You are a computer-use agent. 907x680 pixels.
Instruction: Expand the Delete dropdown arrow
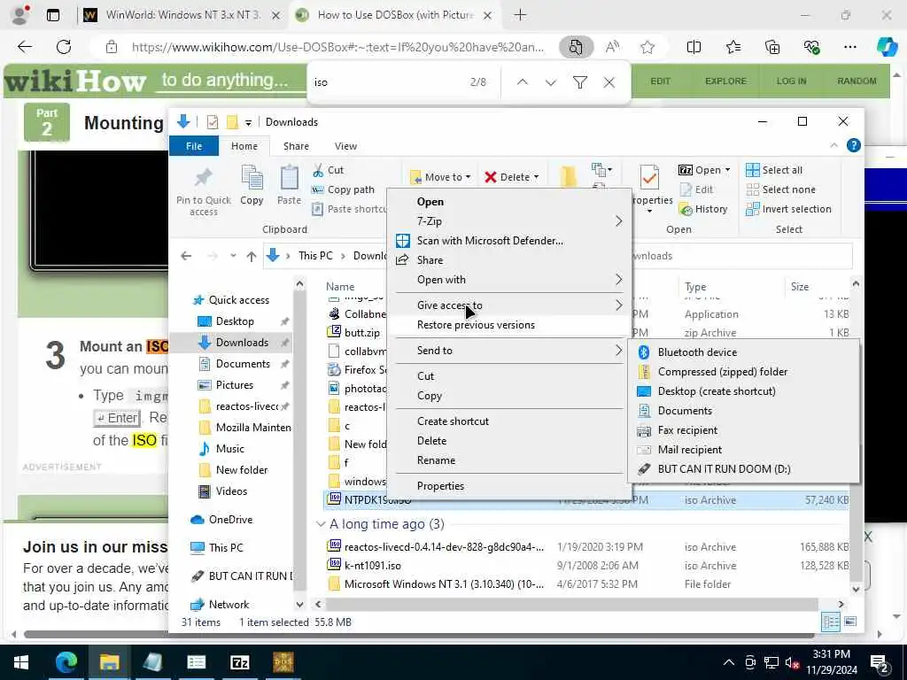click(x=536, y=177)
